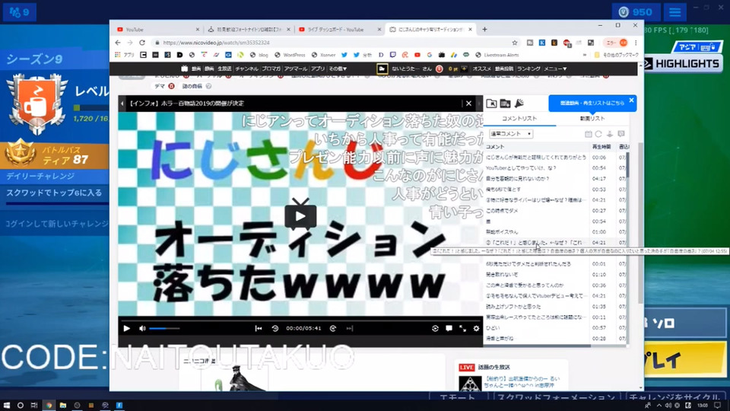Click the comment bubble icon in comment toolbar

click(621, 134)
